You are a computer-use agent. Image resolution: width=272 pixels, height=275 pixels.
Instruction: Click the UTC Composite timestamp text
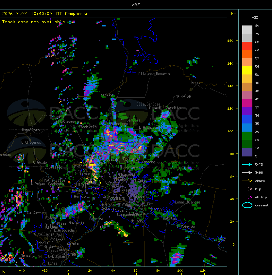click(x=45, y=14)
